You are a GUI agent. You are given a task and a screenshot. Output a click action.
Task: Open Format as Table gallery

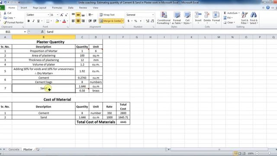point(177,18)
